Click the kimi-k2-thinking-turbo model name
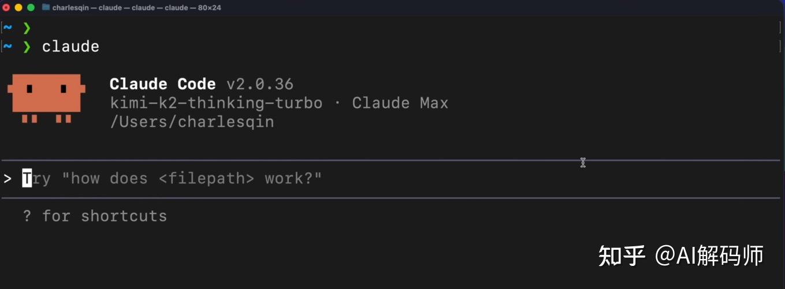785x289 pixels. point(215,103)
